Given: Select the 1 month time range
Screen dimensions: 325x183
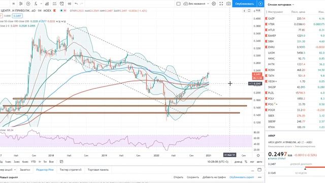Looking at the screenshot, I should pyautogui.click(x=8, y=162).
